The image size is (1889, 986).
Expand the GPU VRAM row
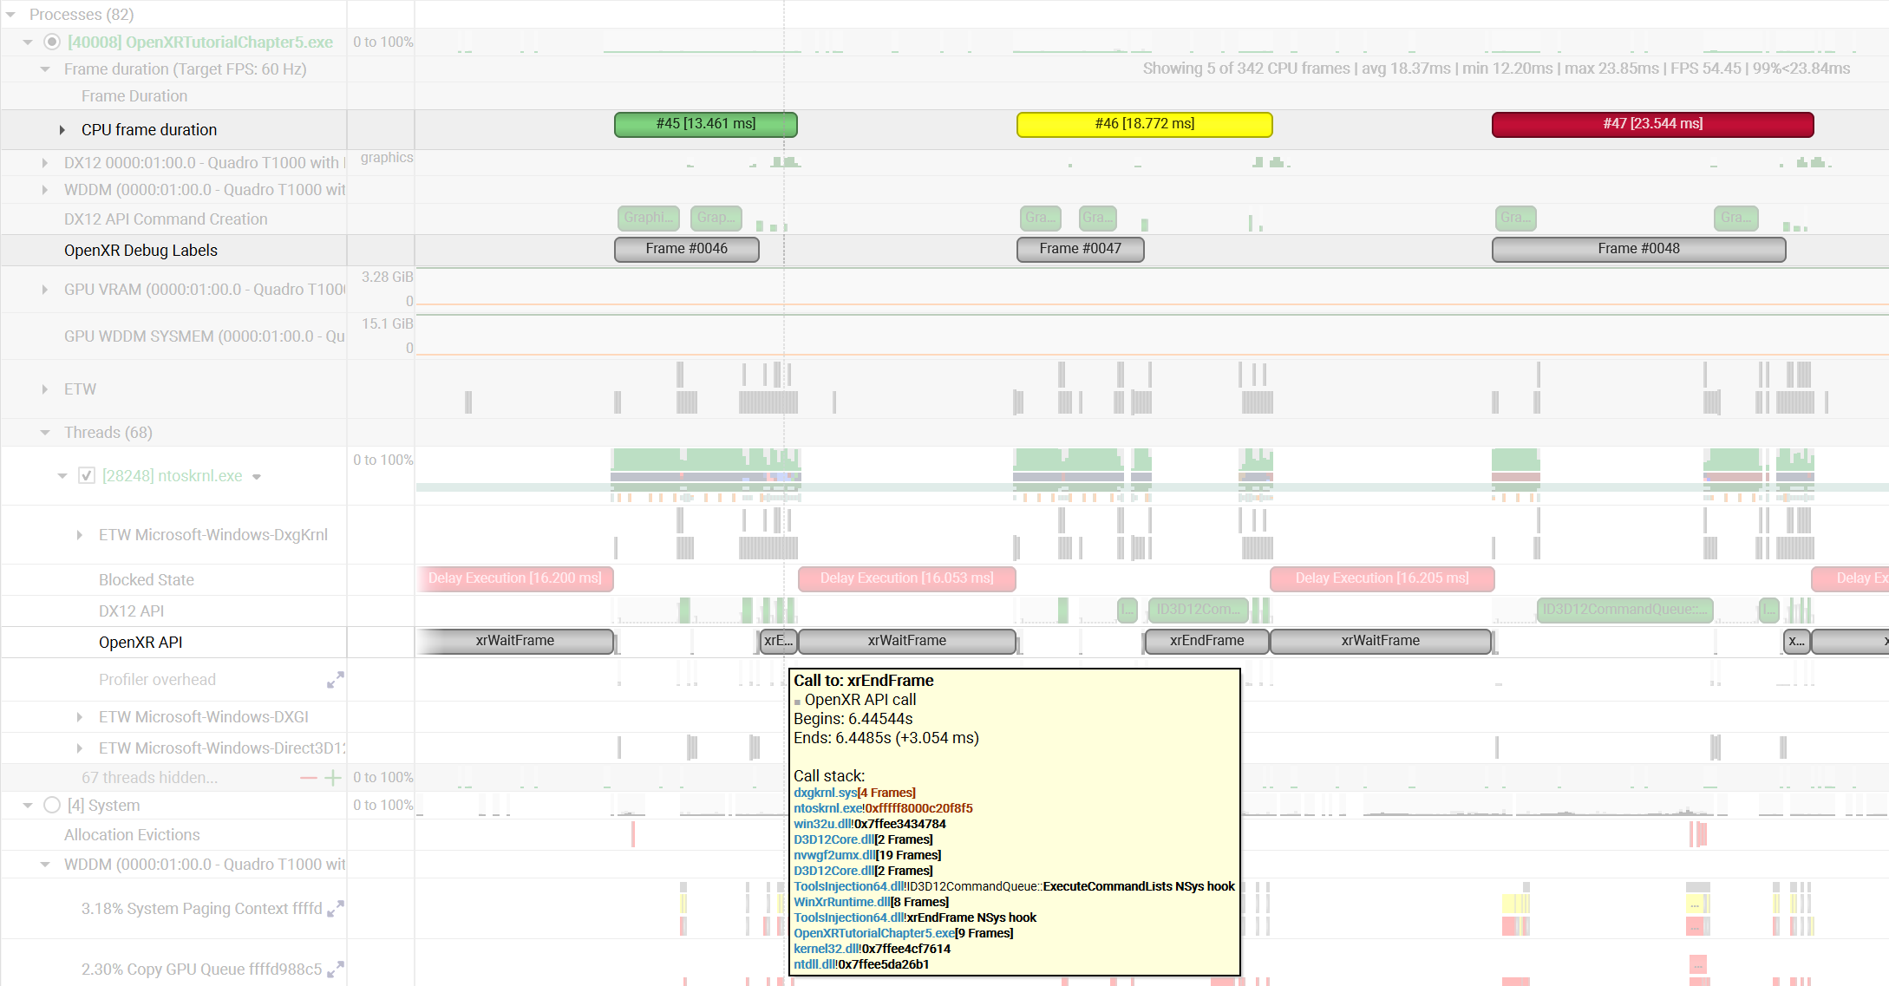pos(45,290)
